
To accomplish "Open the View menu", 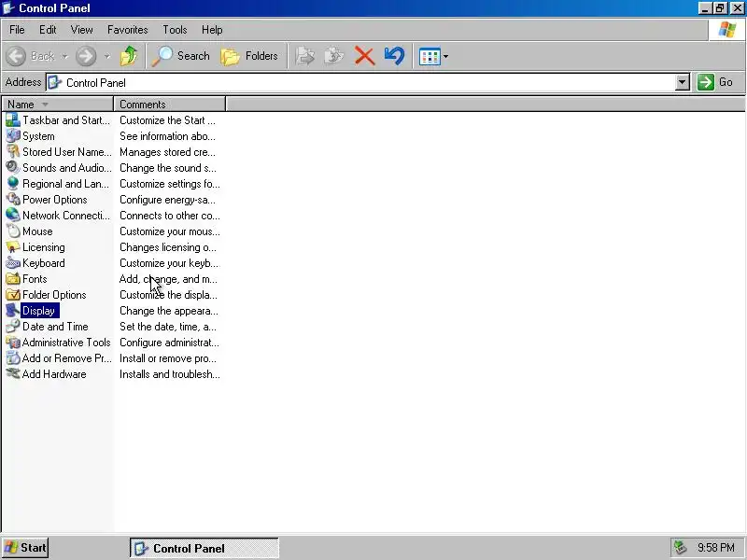I will (x=81, y=30).
